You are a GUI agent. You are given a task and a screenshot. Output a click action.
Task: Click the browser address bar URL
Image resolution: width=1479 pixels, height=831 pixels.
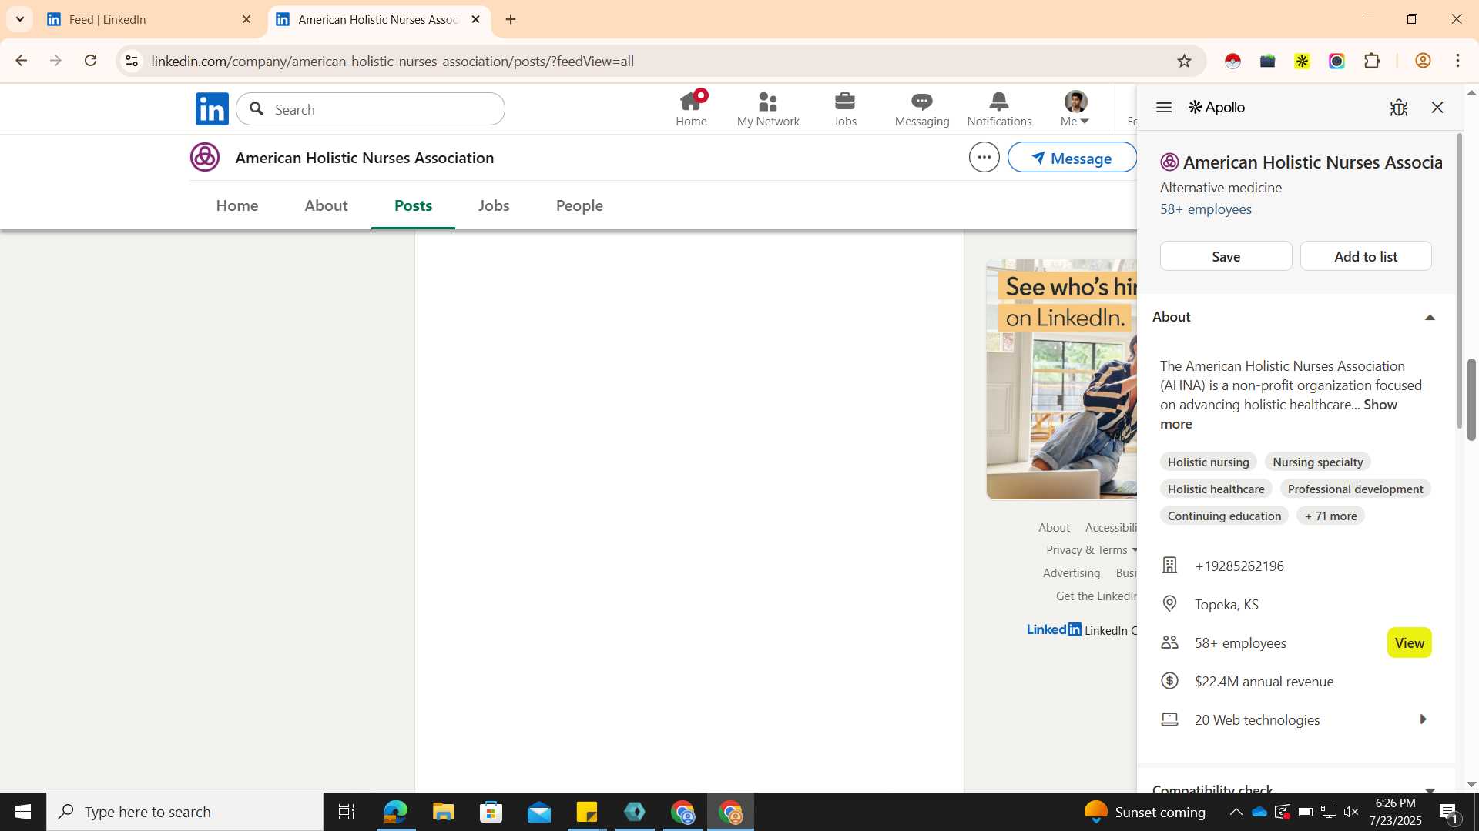point(392,61)
